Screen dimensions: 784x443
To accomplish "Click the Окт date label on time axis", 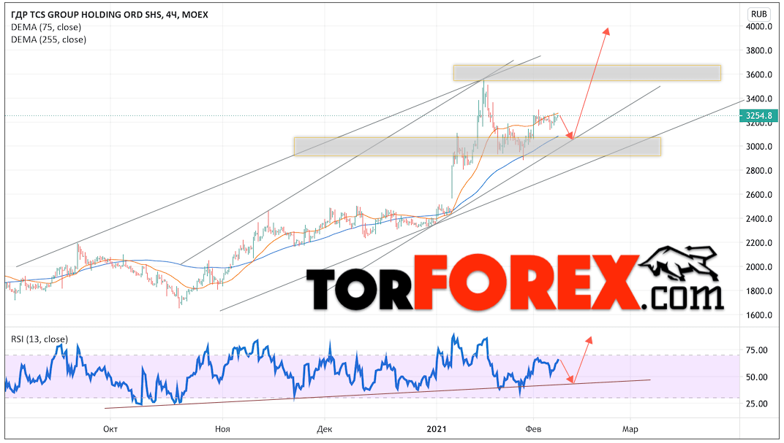I will coord(110,429).
